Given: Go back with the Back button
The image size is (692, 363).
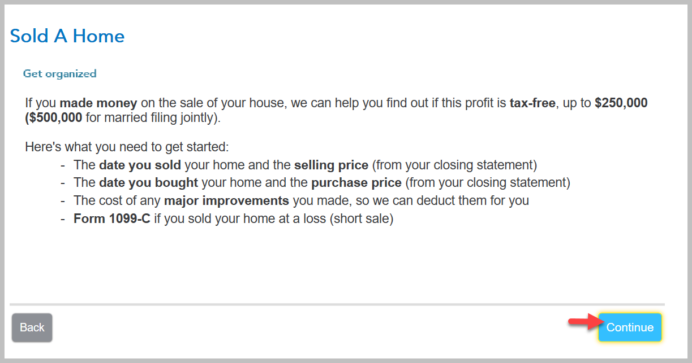Looking at the screenshot, I should [32, 327].
